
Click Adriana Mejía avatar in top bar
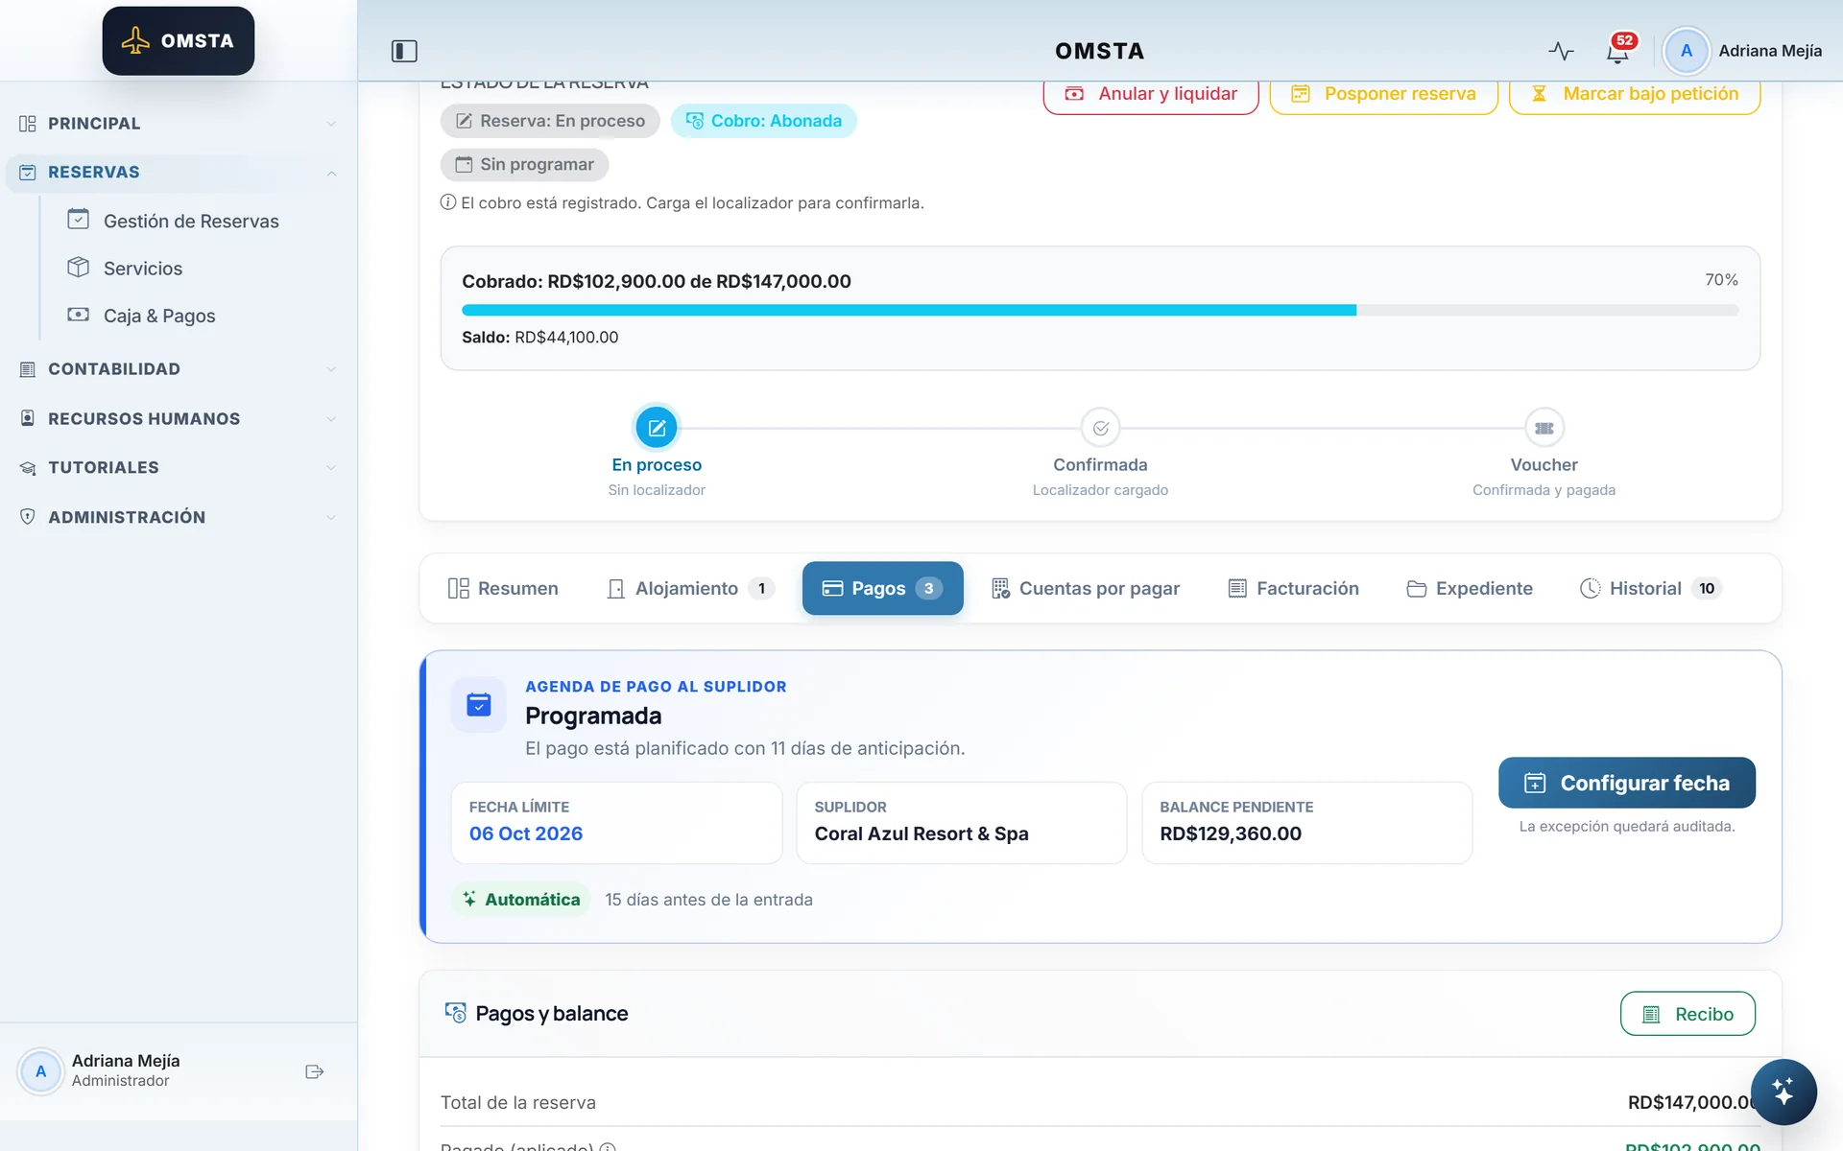1686,51
